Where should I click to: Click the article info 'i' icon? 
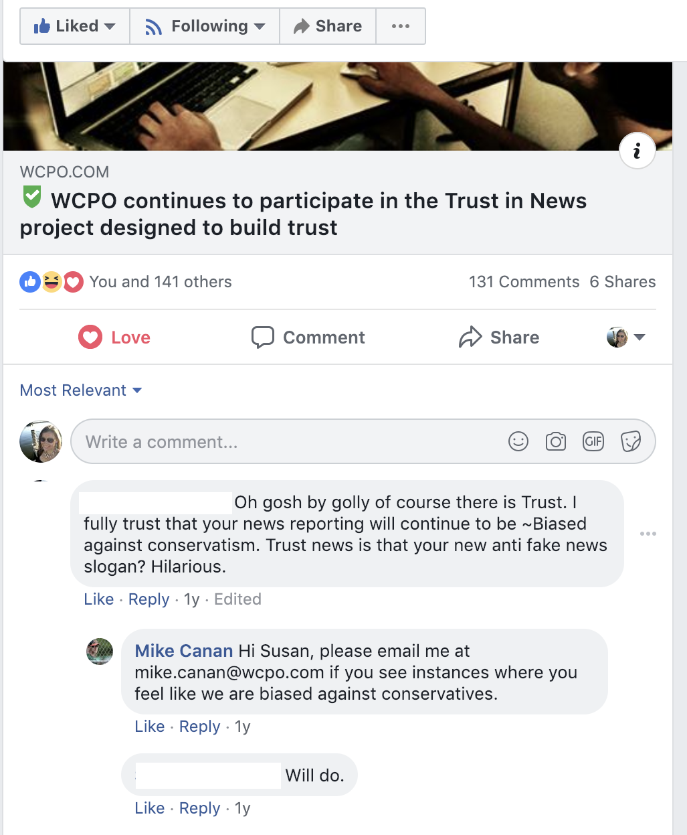point(637,151)
